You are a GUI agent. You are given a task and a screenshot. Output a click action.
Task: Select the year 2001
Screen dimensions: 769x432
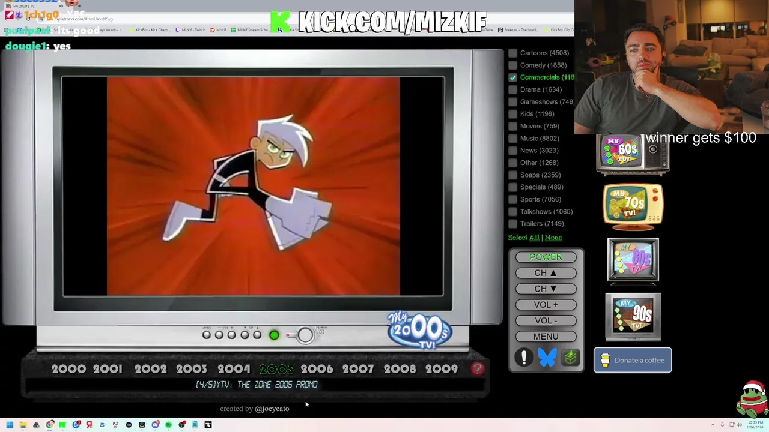coord(108,369)
